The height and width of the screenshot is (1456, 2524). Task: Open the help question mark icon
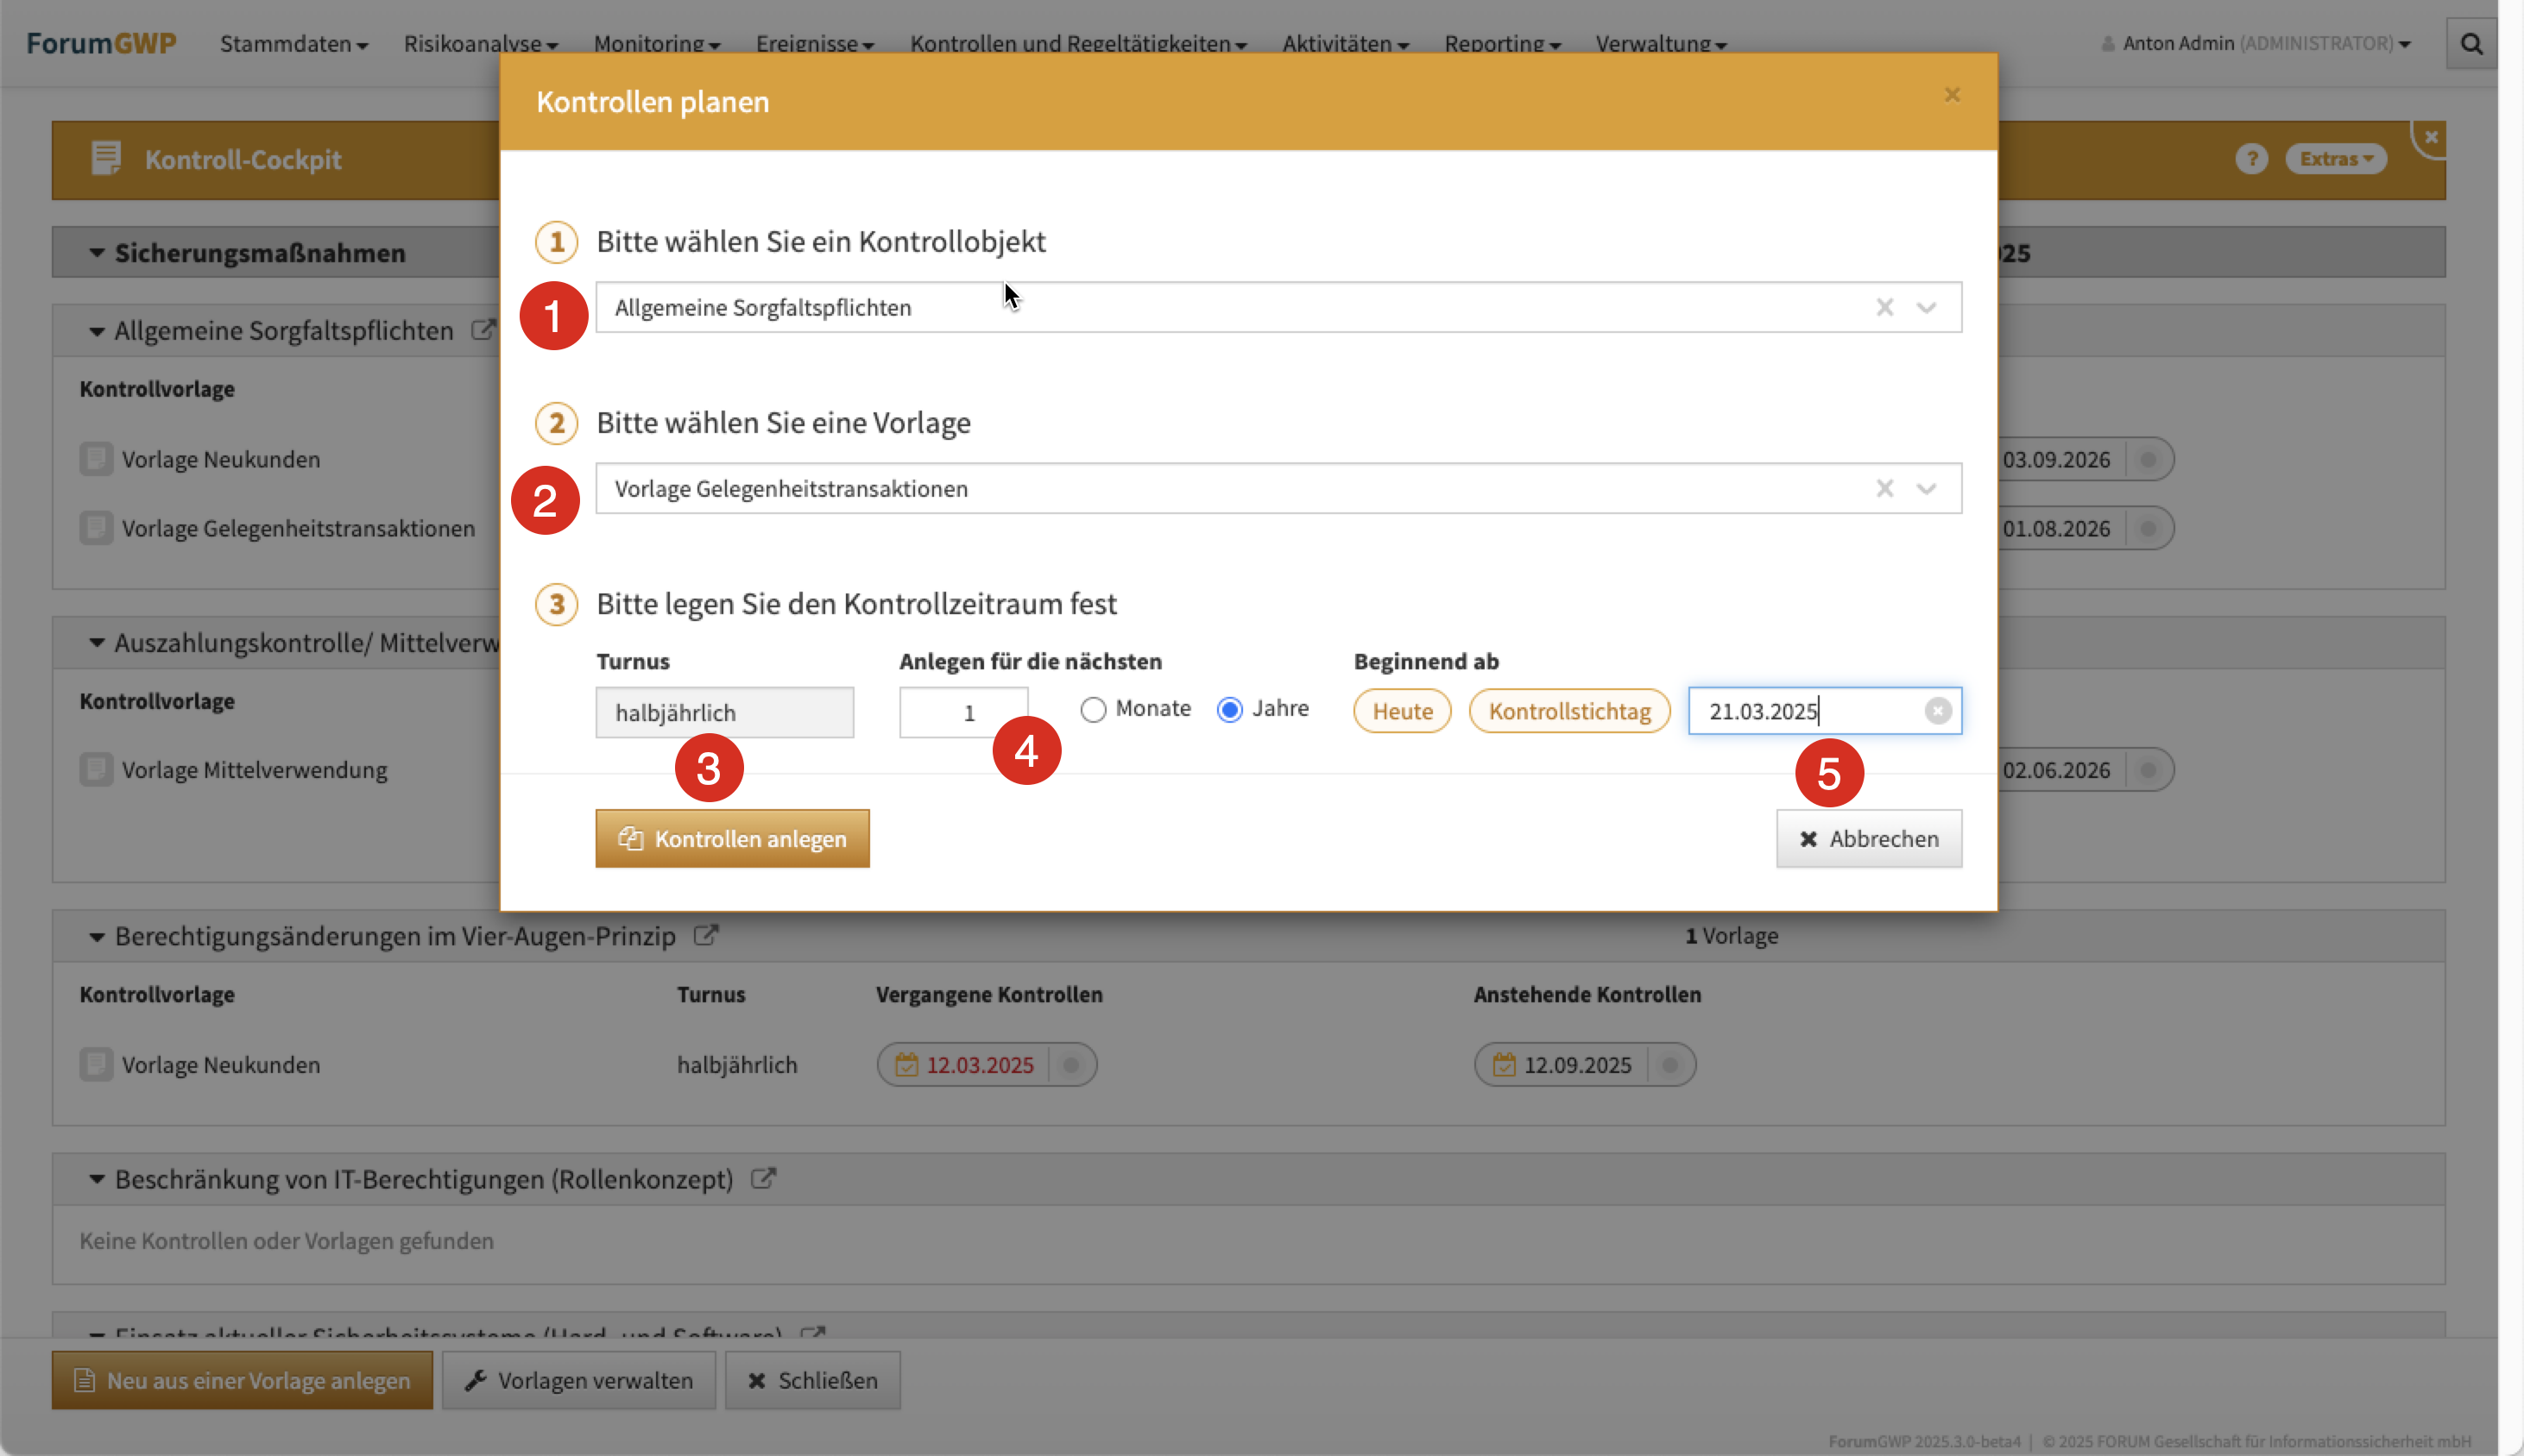click(2250, 159)
